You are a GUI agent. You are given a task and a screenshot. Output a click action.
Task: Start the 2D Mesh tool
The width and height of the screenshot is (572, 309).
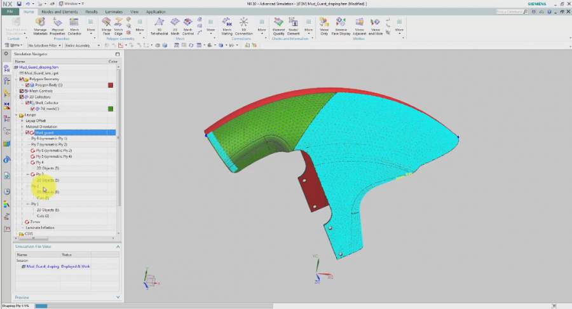[175, 27]
